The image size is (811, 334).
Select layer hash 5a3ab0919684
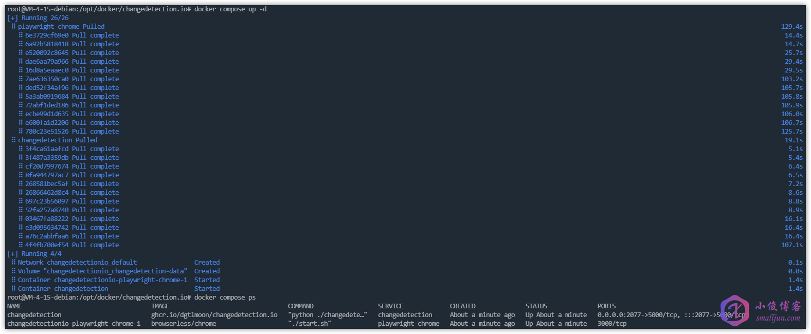coord(47,97)
